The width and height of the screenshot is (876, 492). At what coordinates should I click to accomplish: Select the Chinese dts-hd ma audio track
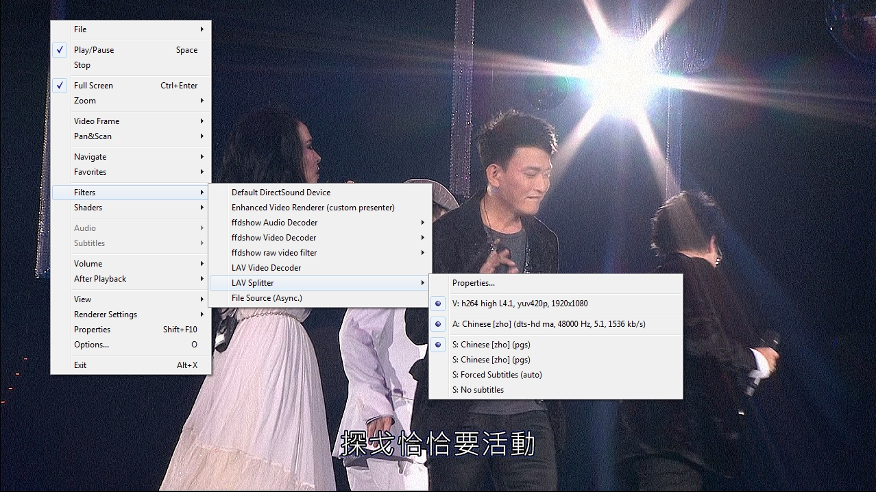click(548, 324)
